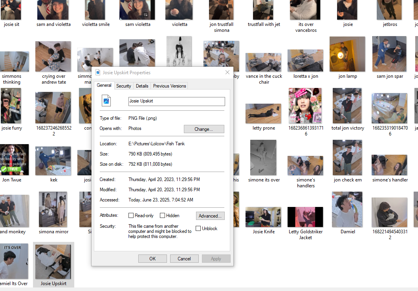The width and height of the screenshot is (418, 291).
Task: Select the 'violetta smile' thumbnail
Action: pos(95,10)
